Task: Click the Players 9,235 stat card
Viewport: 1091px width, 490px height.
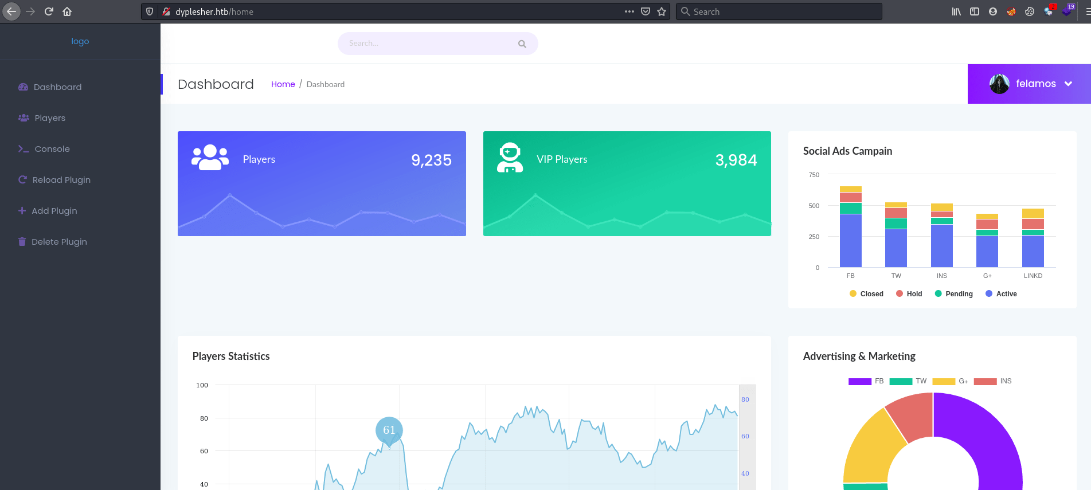Action: pos(322,183)
